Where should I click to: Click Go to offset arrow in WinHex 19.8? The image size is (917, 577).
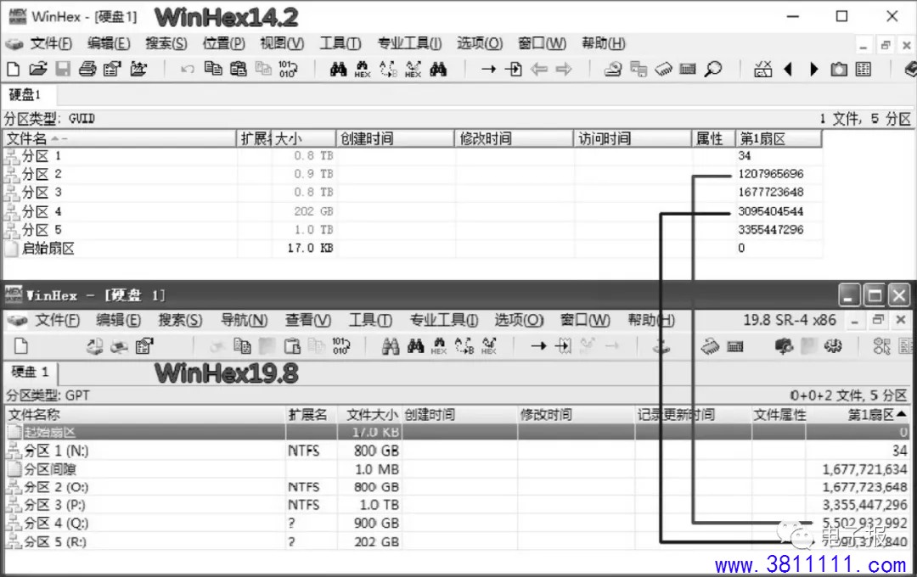pyautogui.click(x=538, y=346)
